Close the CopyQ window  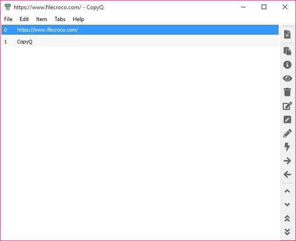(285, 7)
